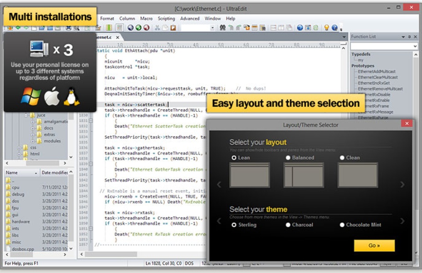This screenshot has width=422, height=273.
Task: Click the binoculars Find icon in toolbar
Action: point(223,28)
